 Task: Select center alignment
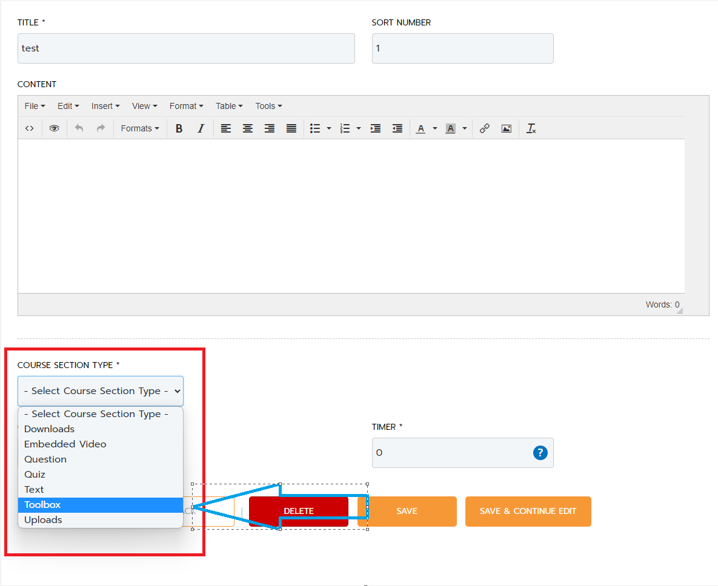point(247,128)
